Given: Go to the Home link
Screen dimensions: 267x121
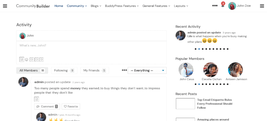Looking at the screenshot, I should point(59,6).
